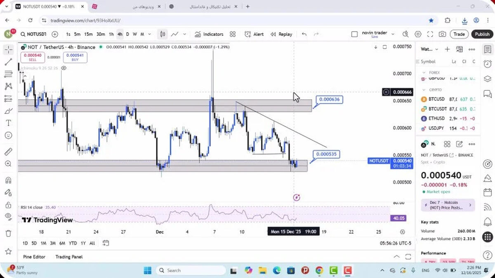Open chart settings gear in top toolbar

tap(418, 34)
